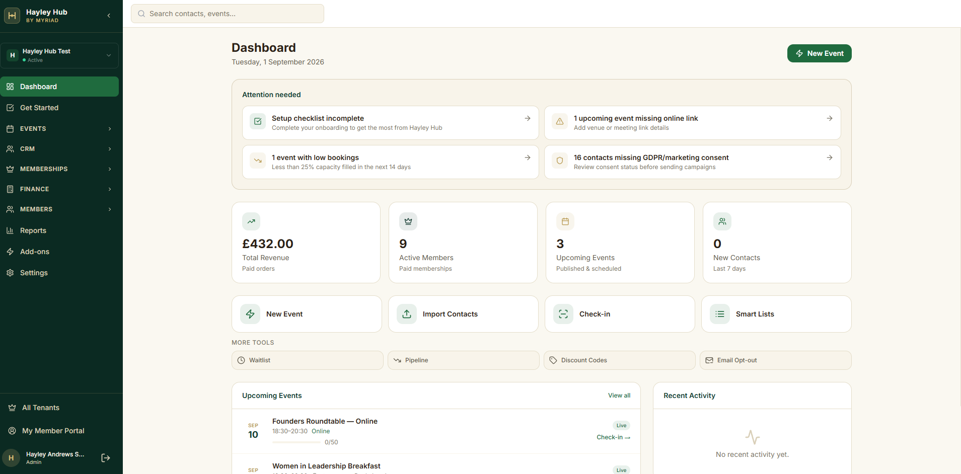Expand the FINANCE sidebar section chevron

[x=110, y=189]
